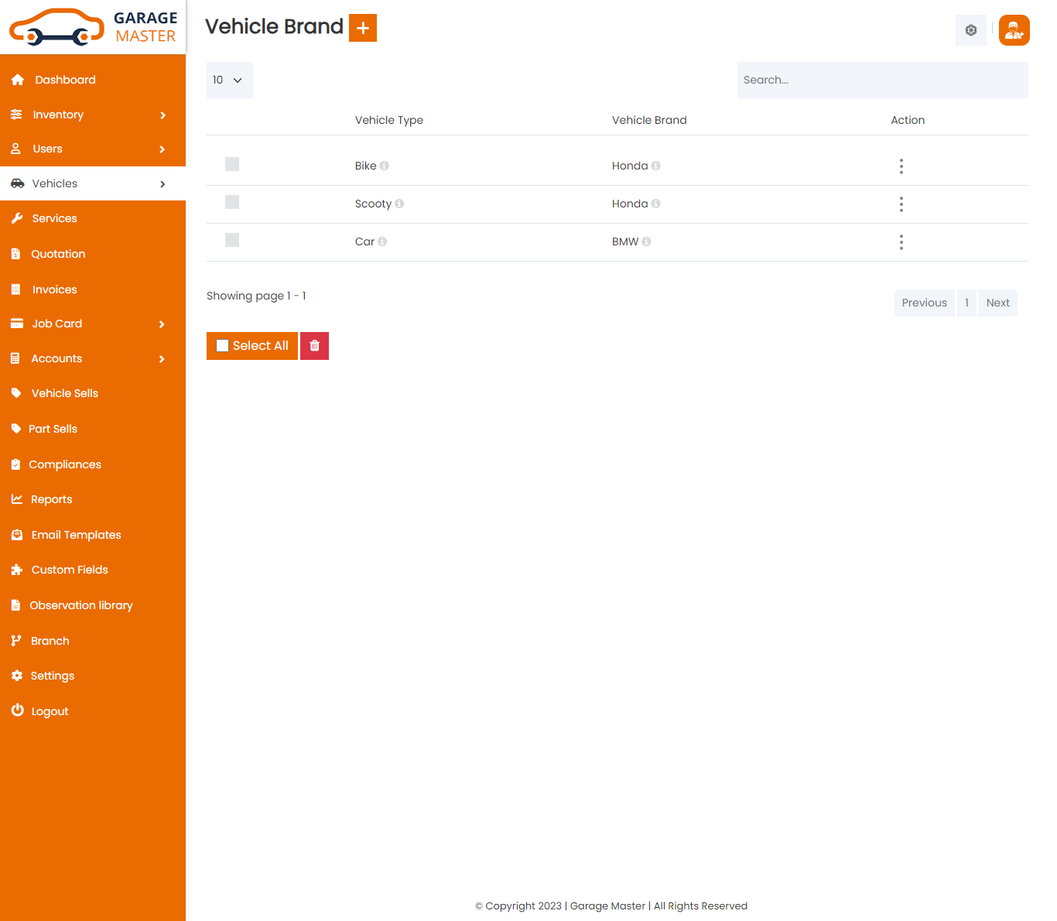Open the rows-per-page dropdown showing 10

[x=229, y=80]
